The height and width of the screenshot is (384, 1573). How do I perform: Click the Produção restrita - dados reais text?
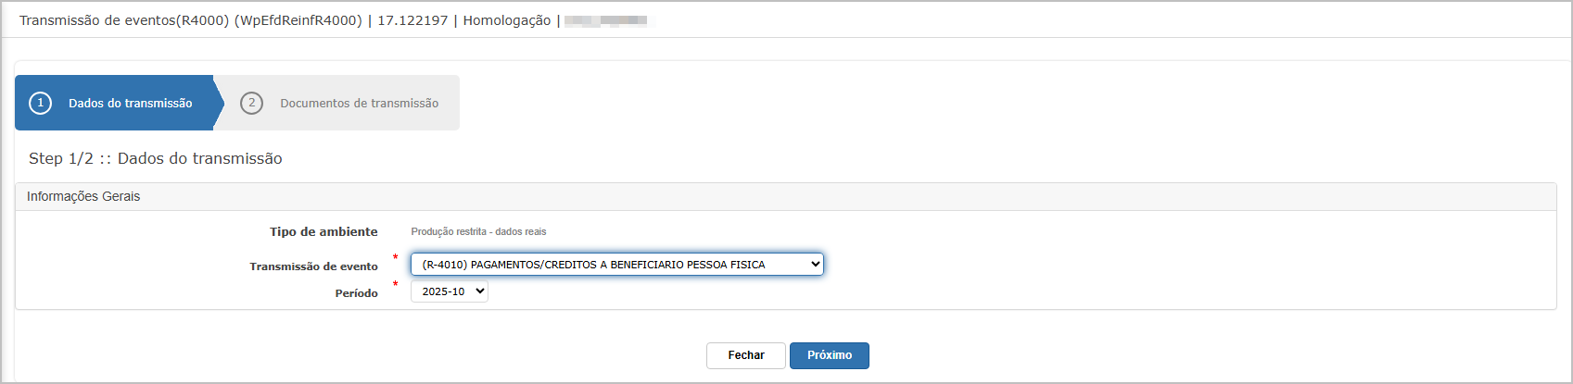pos(478,231)
